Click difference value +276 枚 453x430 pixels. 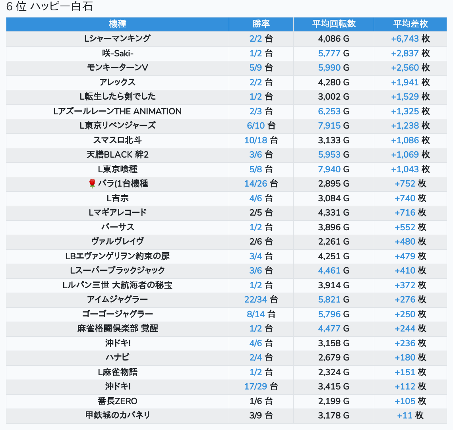point(410,299)
